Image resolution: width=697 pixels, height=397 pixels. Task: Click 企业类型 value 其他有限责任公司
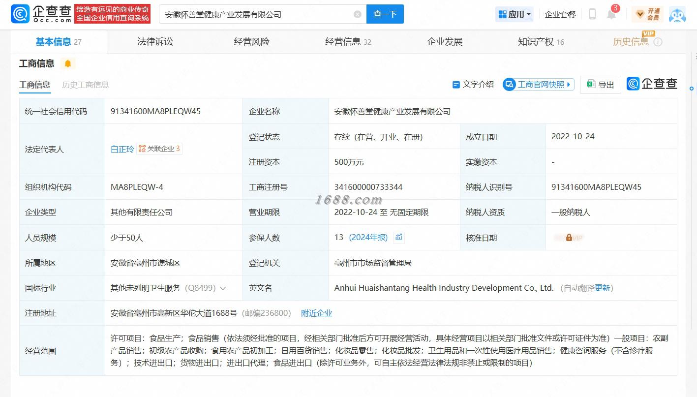(142, 213)
